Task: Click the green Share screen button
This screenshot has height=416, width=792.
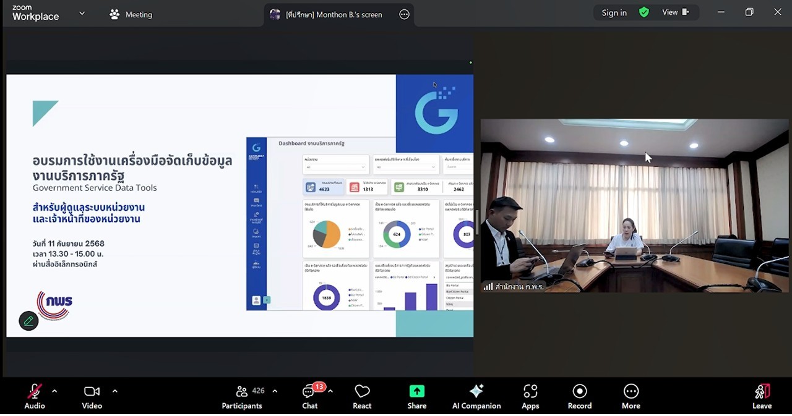Action: click(416, 396)
